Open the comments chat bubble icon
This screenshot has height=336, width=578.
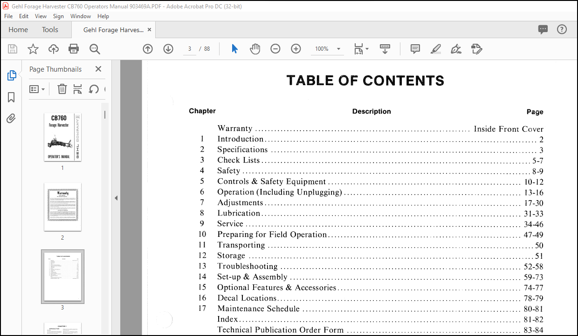[543, 29]
